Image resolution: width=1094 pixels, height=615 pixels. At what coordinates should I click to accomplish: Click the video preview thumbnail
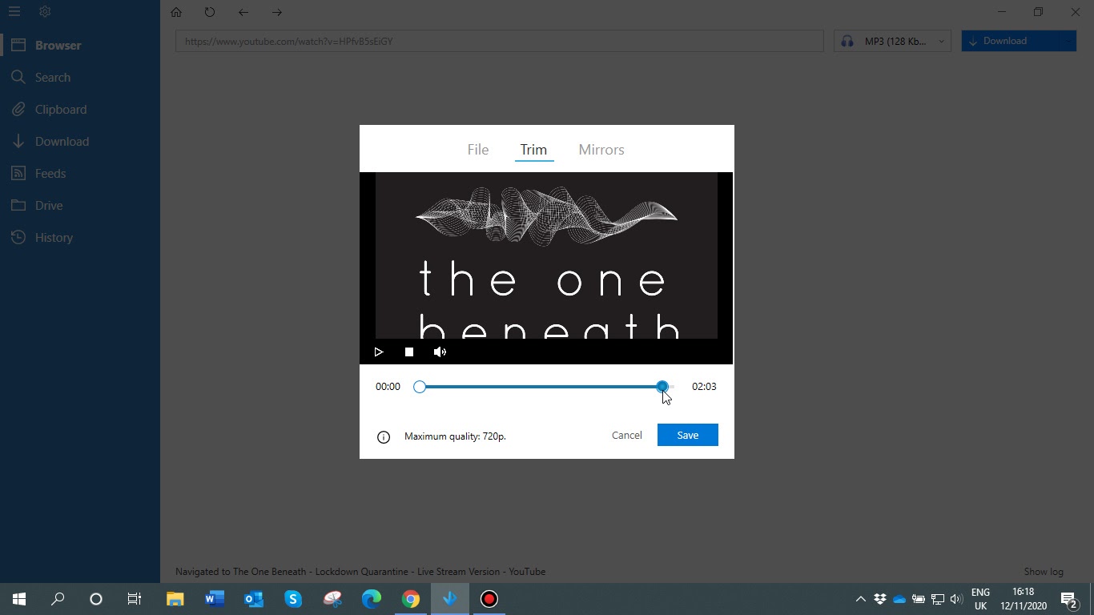pyautogui.click(x=546, y=255)
